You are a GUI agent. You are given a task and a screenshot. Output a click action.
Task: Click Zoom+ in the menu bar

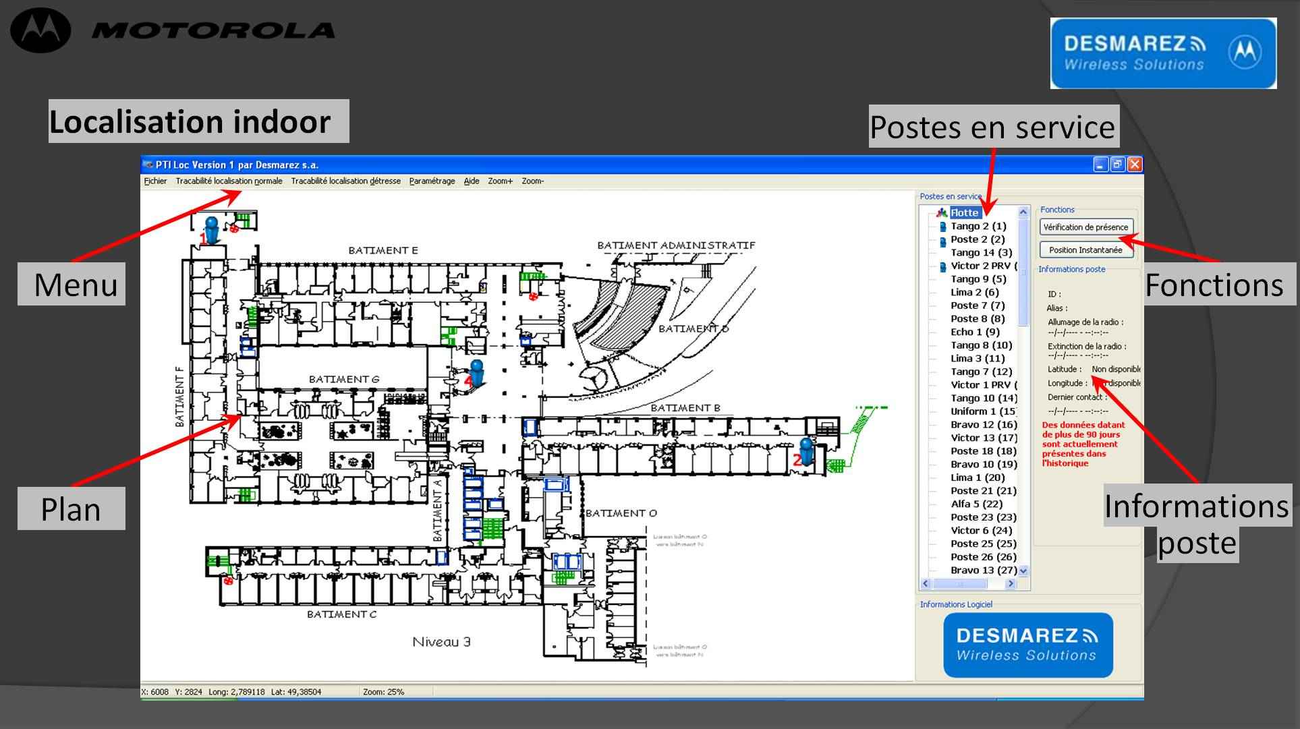click(x=500, y=181)
